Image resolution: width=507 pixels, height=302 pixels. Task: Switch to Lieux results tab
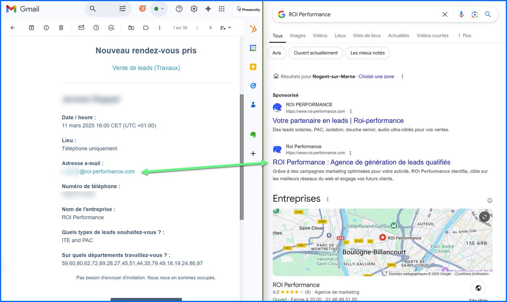pos(340,36)
